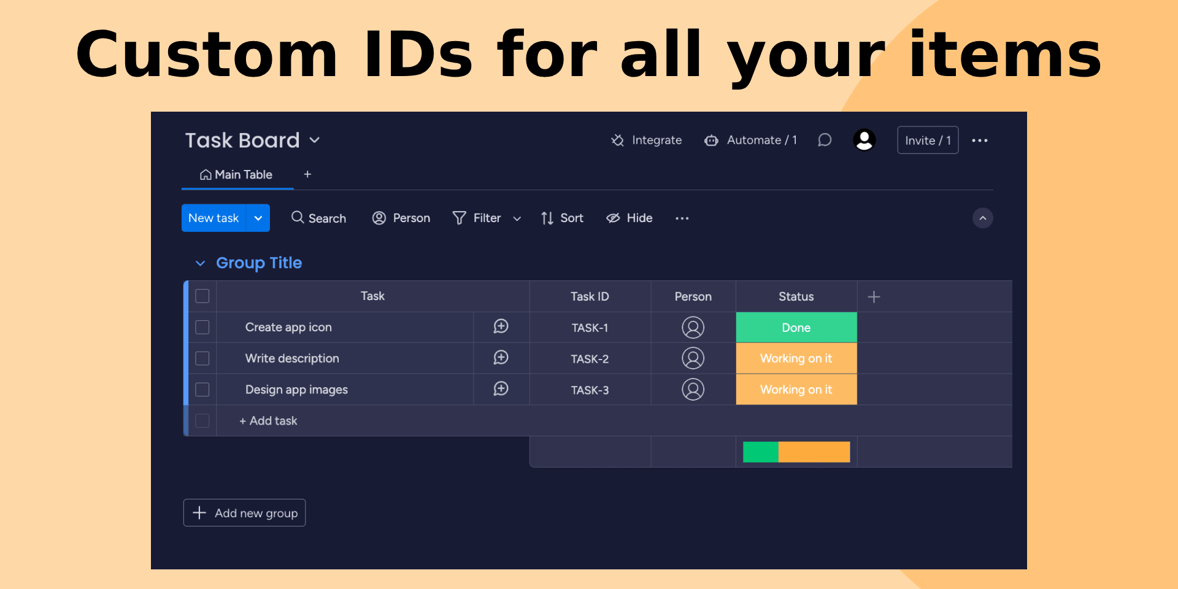Expand the Filter options chevron

coord(517,218)
